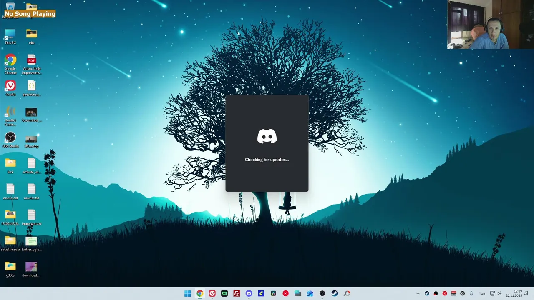
Task: Select the Konftel Camera desktop shortcut
Action: click(x=10, y=117)
